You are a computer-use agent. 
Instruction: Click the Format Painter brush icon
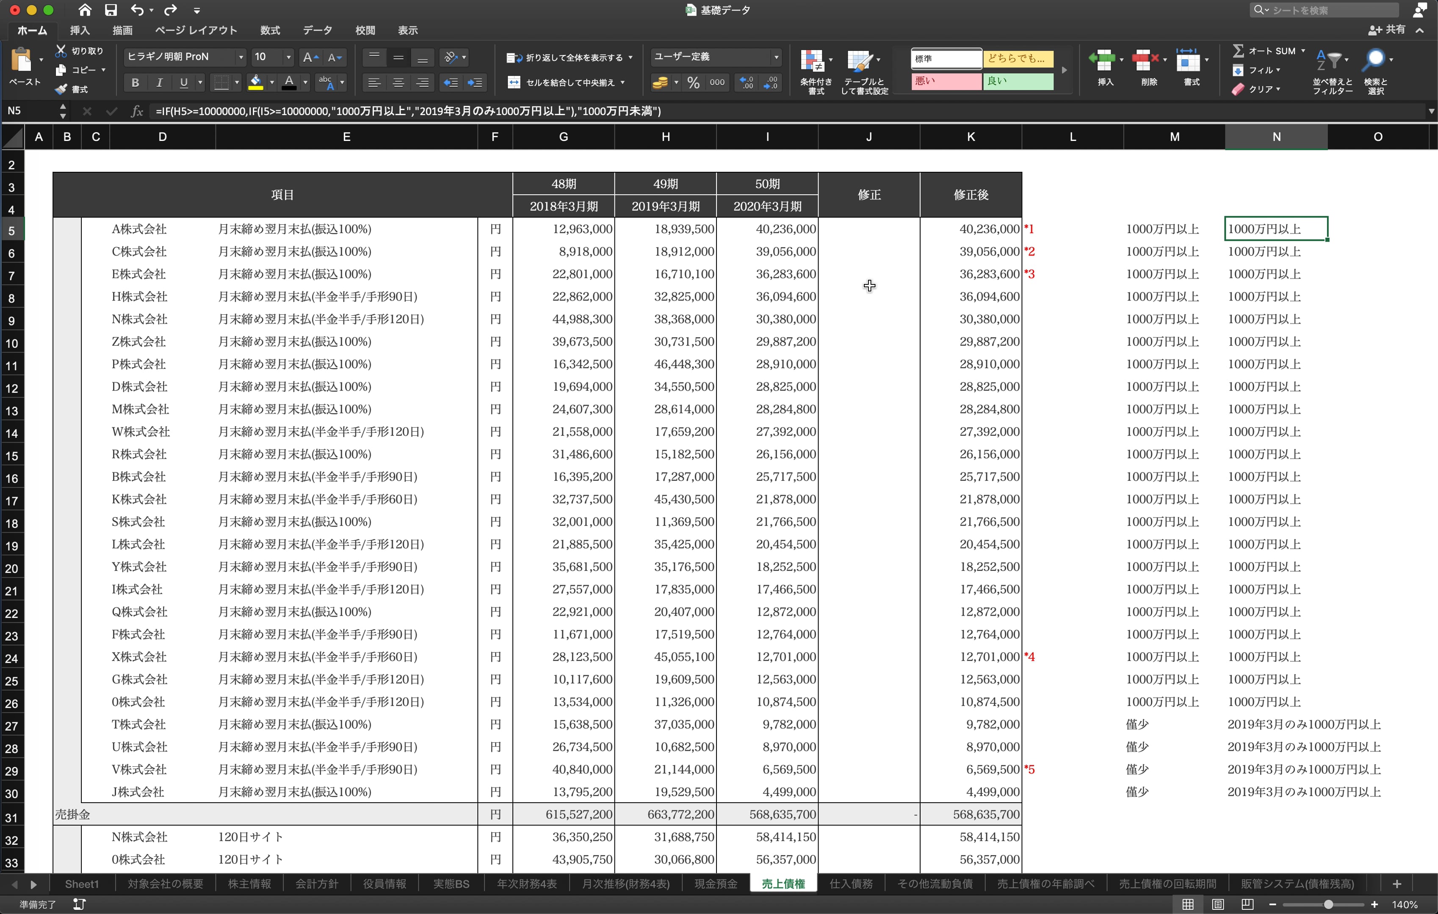pyautogui.click(x=61, y=89)
